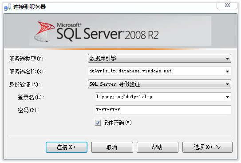Expand the 登录名 dropdown arrow
The image size is (241, 163).
tap(227, 97)
